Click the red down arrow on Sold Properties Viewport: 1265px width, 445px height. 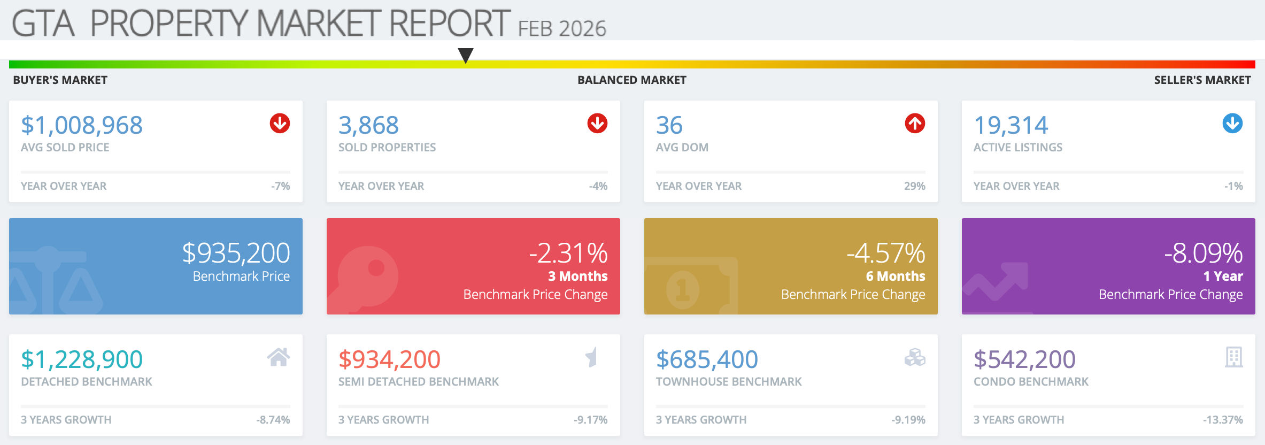597,124
